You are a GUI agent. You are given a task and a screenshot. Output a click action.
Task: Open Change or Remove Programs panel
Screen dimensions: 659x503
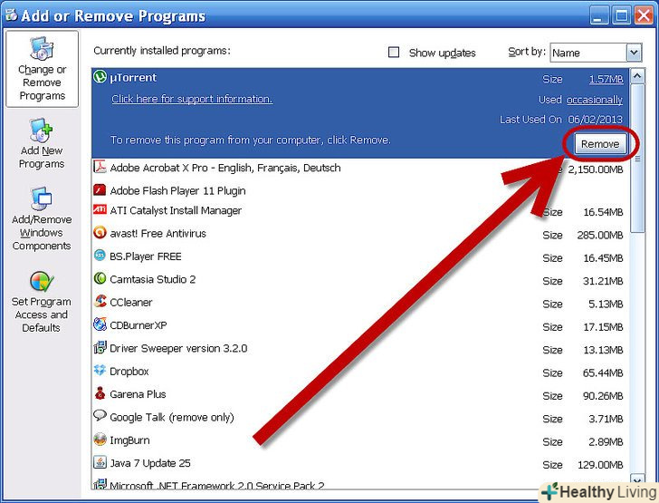[42, 69]
